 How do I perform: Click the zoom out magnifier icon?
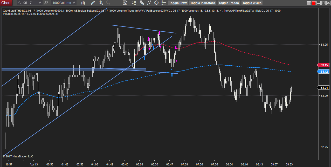(108, 3)
